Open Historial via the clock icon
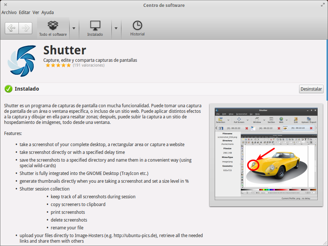Image resolution: width=328 pixels, height=246 pixels. [137, 25]
